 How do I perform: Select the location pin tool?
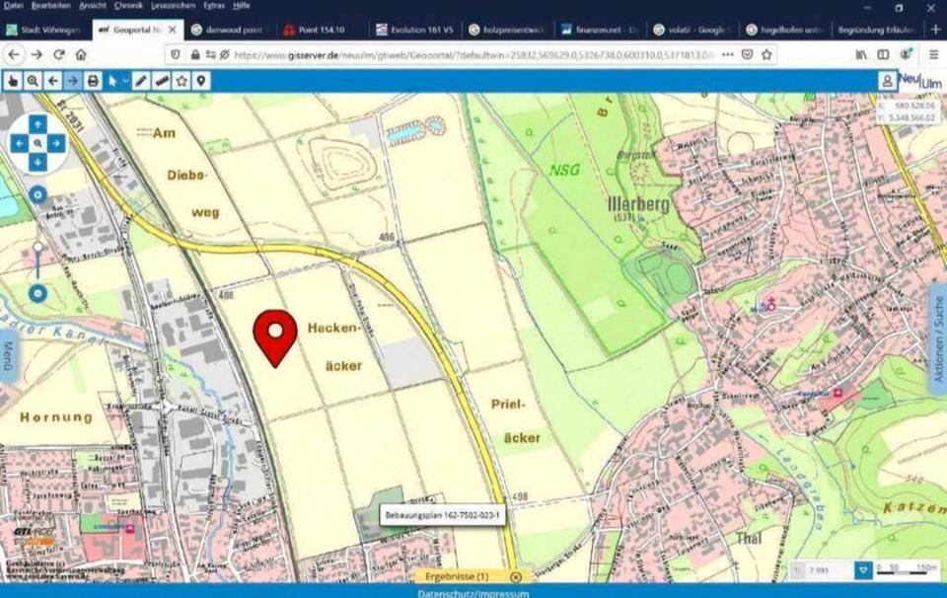201,81
